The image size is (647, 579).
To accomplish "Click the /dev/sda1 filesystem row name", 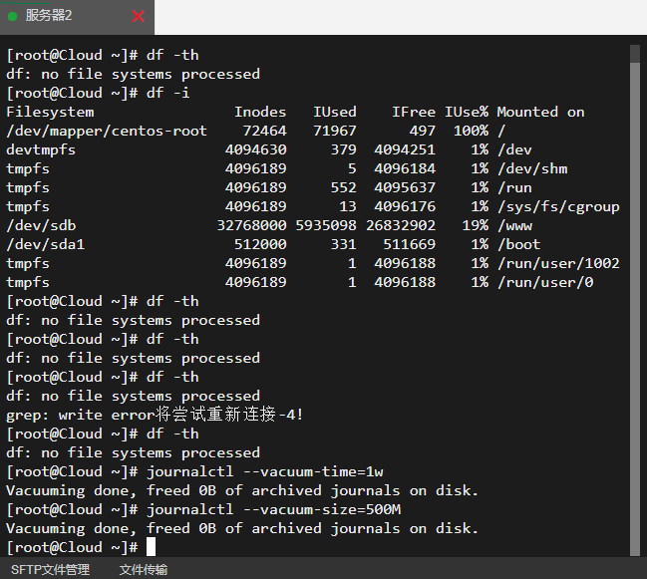I will 46,244.
